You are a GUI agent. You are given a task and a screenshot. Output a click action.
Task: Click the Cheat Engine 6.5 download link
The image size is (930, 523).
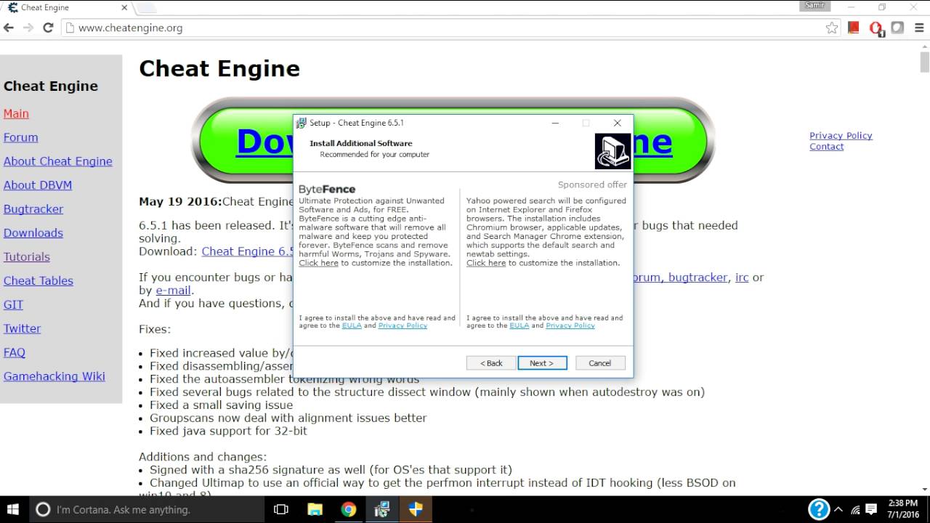247,251
